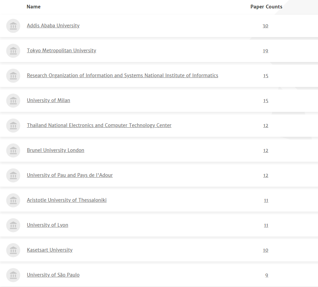318x287 pixels.
Task: Visit the Thailand National Electronics and Computer Technology Center page
Action: point(99,125)
